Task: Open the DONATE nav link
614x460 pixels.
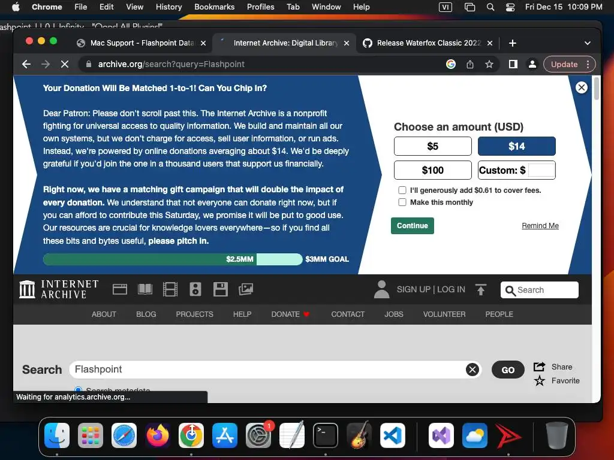Action: pos(290,314)
